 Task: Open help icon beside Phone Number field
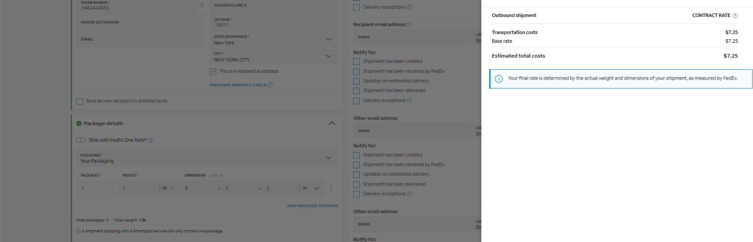pos(202,5)
